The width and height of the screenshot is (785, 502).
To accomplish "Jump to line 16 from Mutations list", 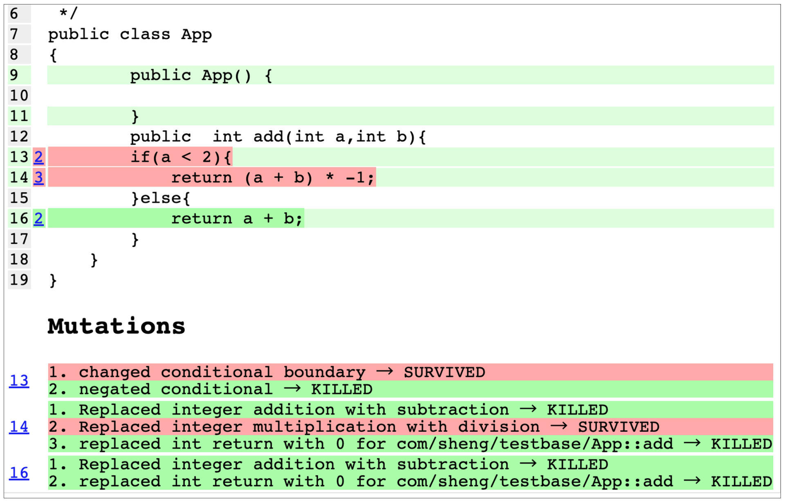I will (19, 473).
